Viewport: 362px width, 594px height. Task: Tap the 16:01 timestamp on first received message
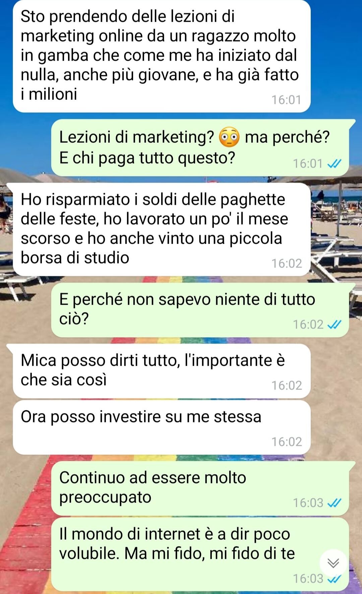point(286,100)
